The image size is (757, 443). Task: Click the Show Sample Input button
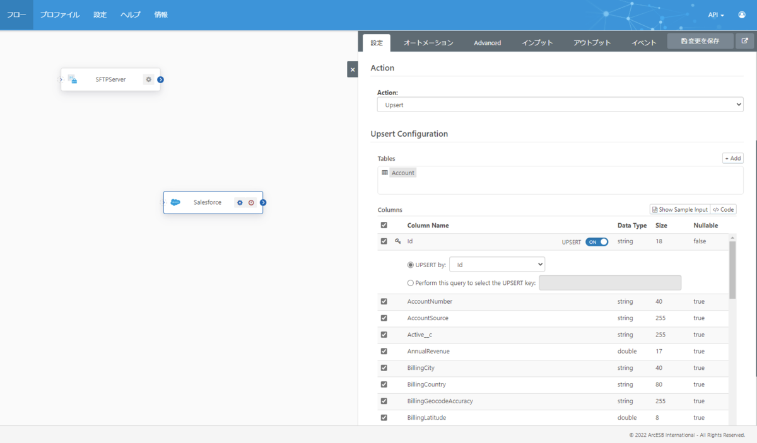coord(680,209)
